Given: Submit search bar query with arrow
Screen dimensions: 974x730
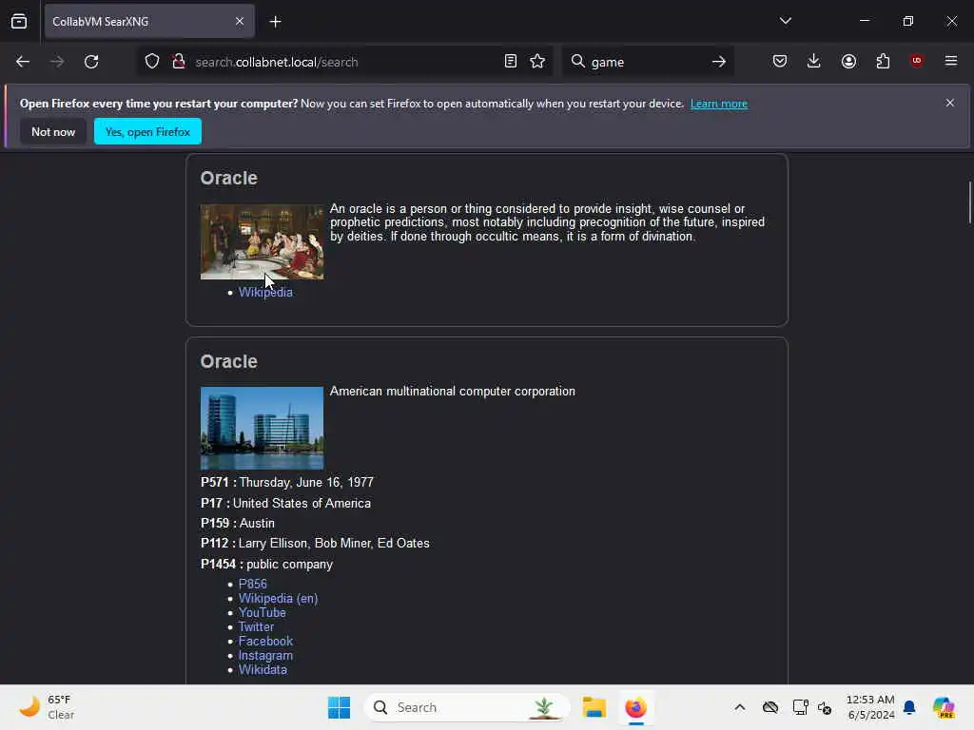Looking at the screenshot, I should coord(719,62).
